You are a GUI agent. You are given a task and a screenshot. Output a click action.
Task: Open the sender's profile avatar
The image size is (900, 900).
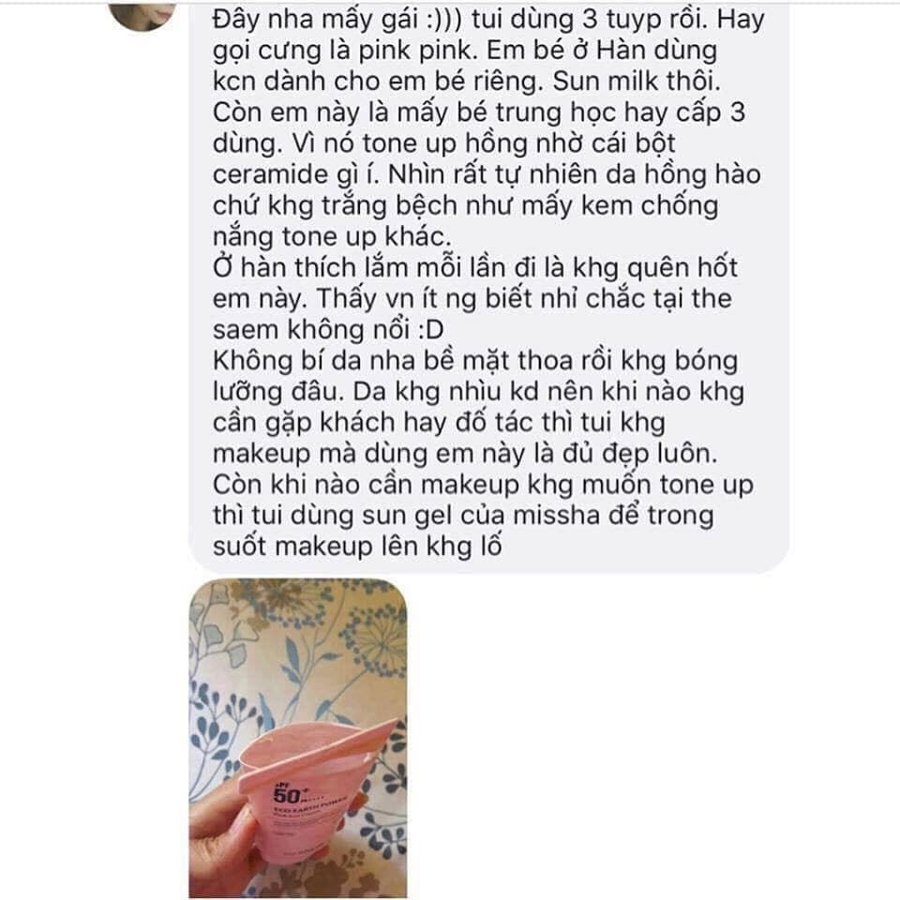142,14
